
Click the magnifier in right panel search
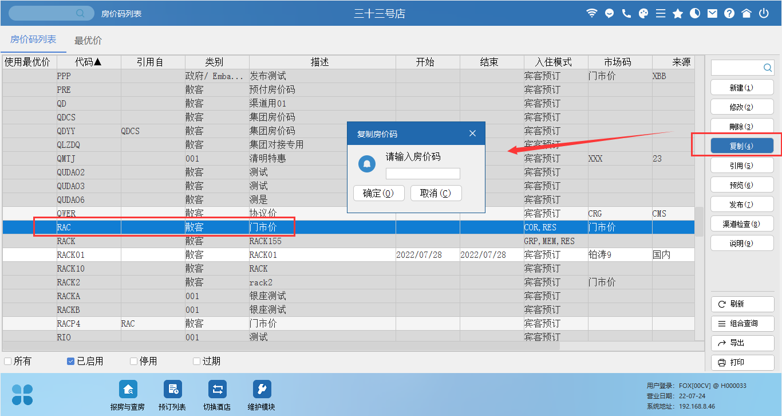coord(768,68)
